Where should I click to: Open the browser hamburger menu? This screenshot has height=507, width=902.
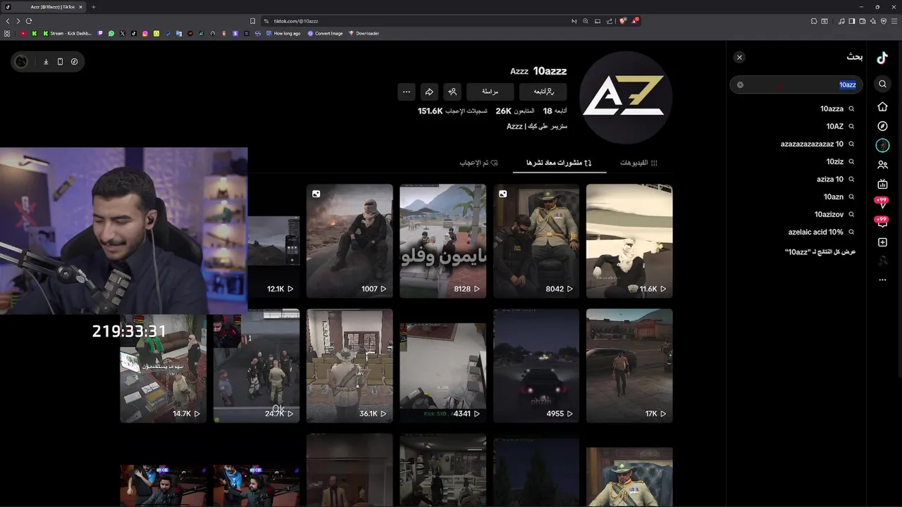coord(894,21)
